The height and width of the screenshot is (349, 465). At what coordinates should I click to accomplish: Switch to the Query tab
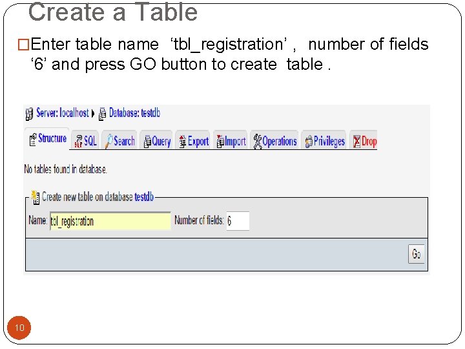pyautogui.click(x=156, y=141)
